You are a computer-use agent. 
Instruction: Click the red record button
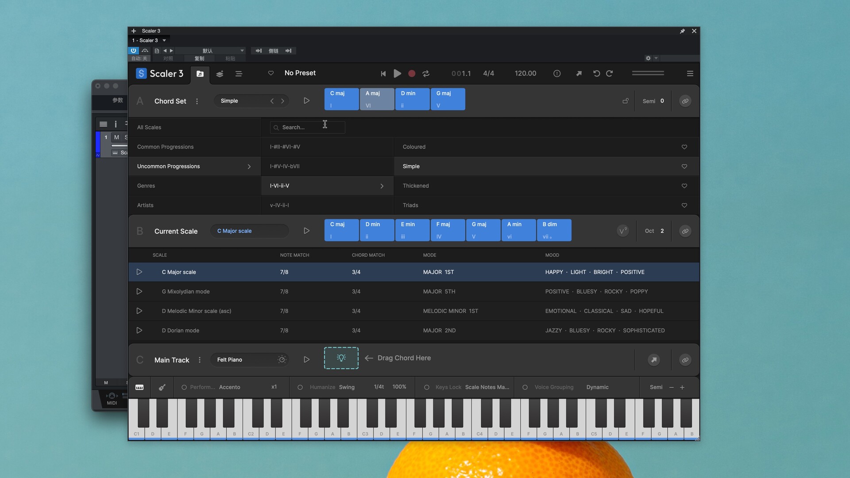coord(412,73)
